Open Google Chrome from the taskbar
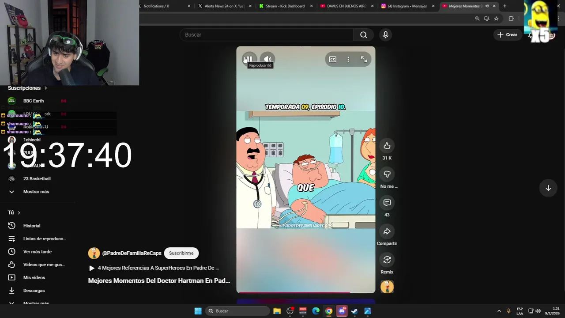This screenshot has height=318, width=565. (329, 311)
